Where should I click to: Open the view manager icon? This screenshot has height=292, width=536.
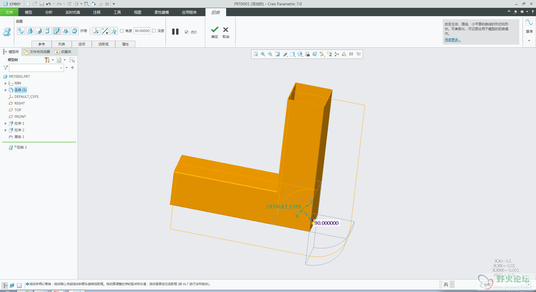[x=307, y=54]
